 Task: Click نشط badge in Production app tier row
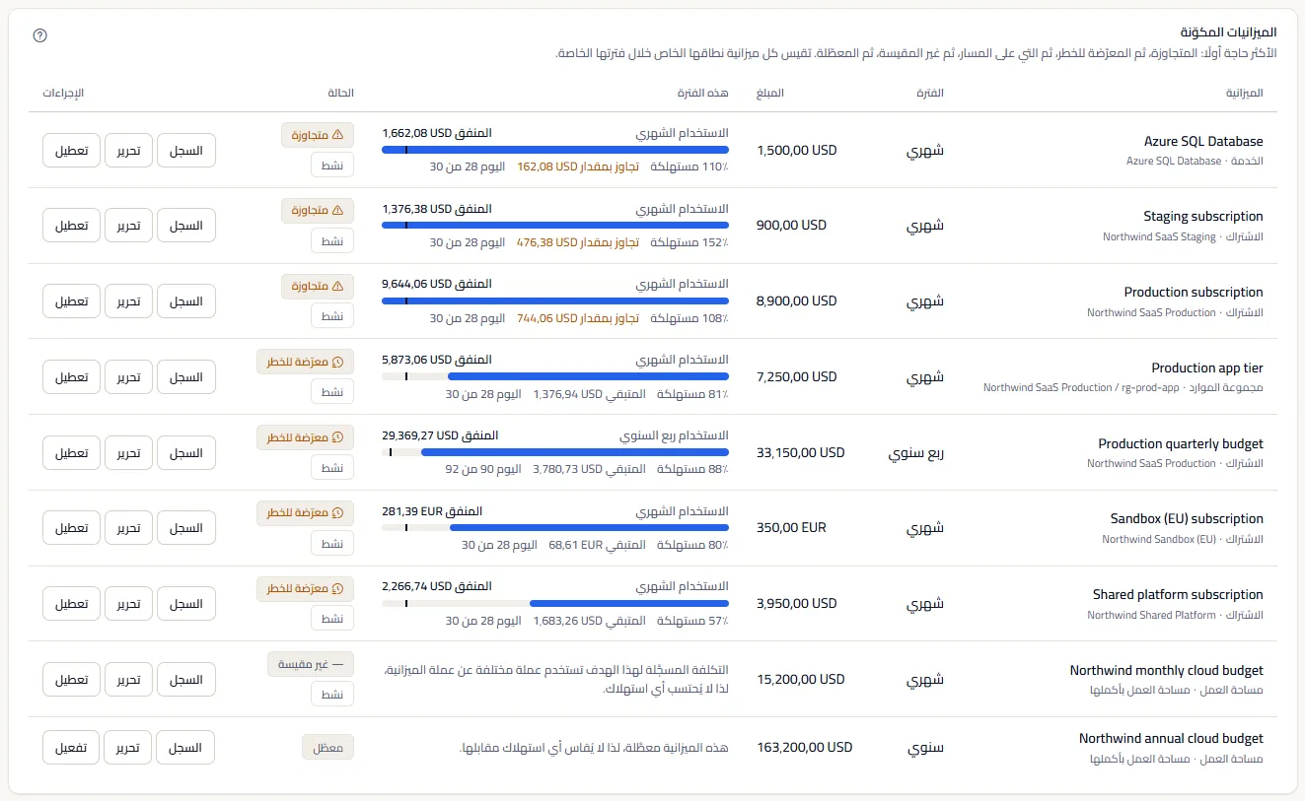[x=332, y=391]
